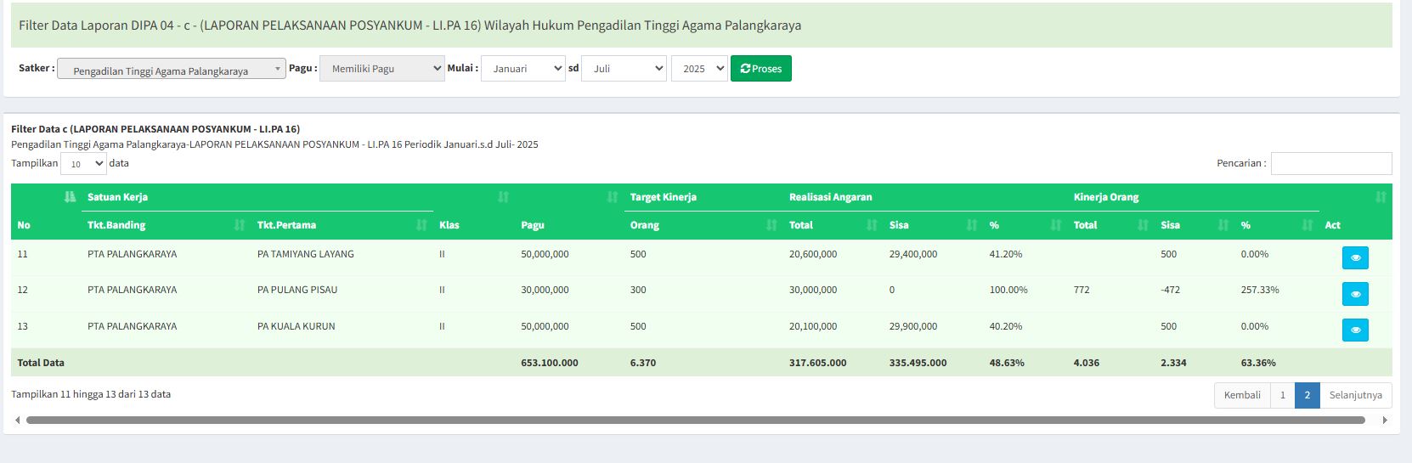The width and height of the screenshot is (1412, 463).
Task: Click Kembali pagination button
Action: click(x=1241, y=395)
